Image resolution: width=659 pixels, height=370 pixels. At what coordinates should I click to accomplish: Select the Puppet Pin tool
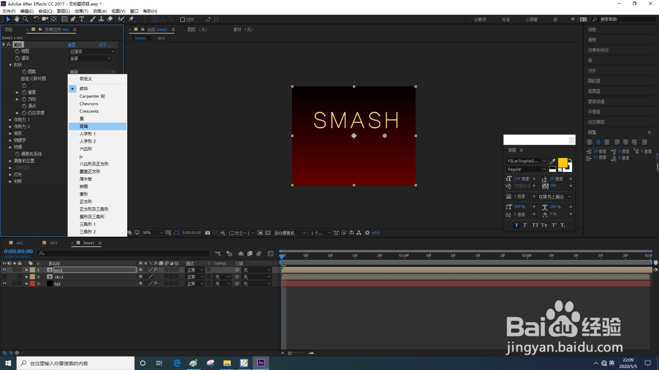[x=131, y=19]
